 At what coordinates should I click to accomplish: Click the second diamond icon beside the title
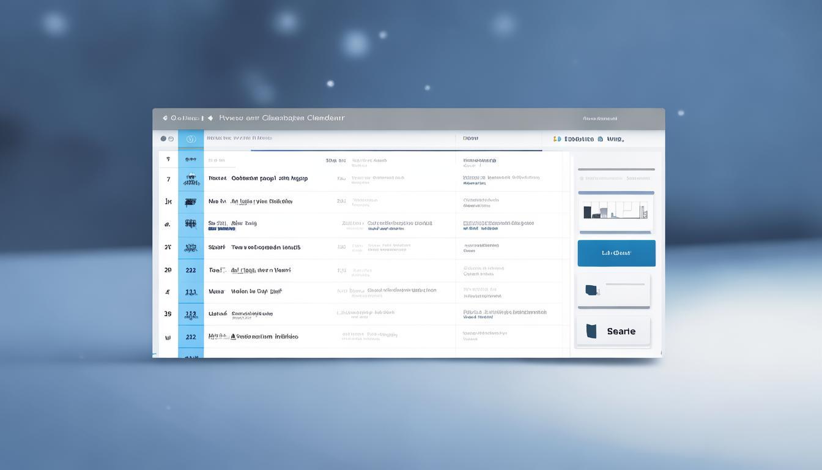pos(210,118)
